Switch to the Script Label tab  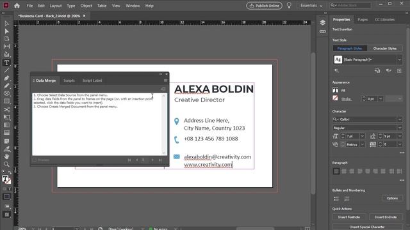(x=92, y=80)
